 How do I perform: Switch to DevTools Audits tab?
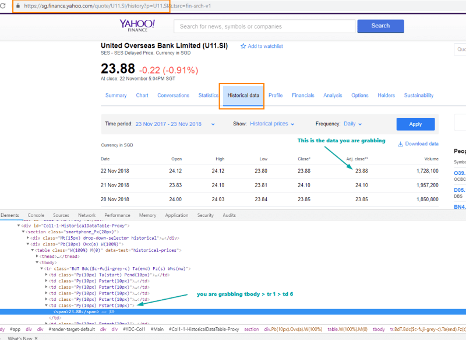click(229, 215)
